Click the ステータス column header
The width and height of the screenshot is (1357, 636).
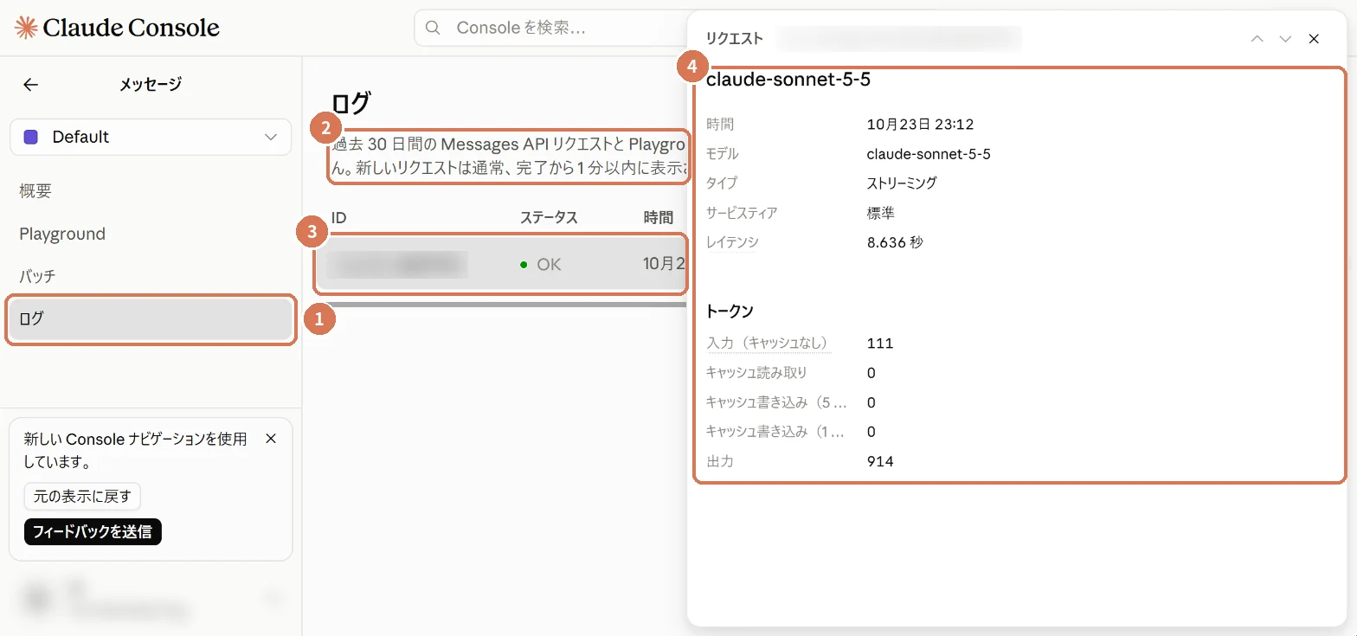coord(549,217)
